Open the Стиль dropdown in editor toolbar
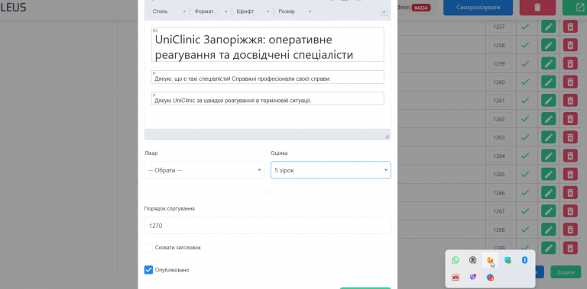This screenshot has width=587, height=289. point(169,11)
